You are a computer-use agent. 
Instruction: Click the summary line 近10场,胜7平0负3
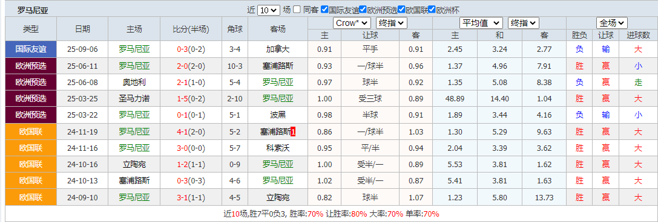click(x=261, y=214)
